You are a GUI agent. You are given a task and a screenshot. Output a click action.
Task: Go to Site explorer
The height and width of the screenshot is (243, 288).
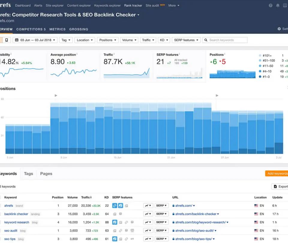[x=55, y=5]
